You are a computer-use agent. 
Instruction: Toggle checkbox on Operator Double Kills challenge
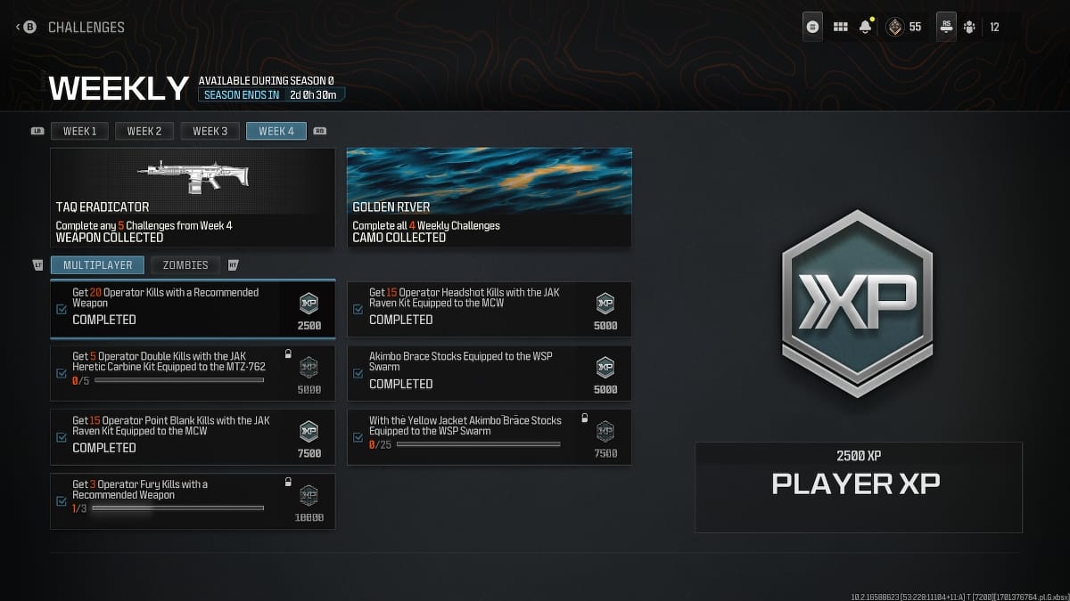pyautogui.click(x=61, y=373)
